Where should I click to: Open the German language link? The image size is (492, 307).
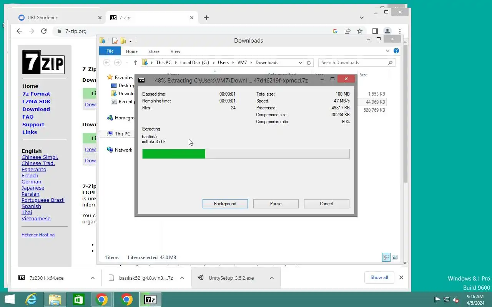32,182
